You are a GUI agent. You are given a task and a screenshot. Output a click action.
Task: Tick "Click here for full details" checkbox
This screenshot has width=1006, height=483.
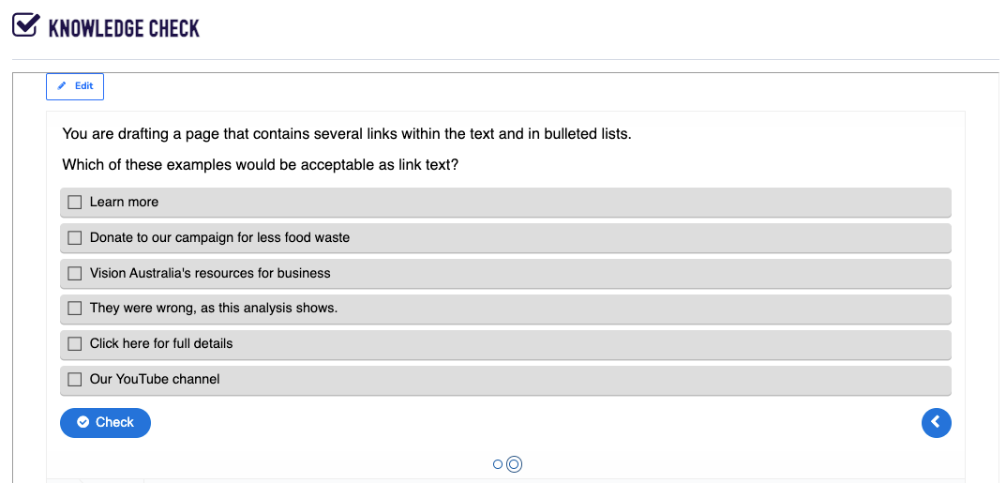(x=75, y=344)
